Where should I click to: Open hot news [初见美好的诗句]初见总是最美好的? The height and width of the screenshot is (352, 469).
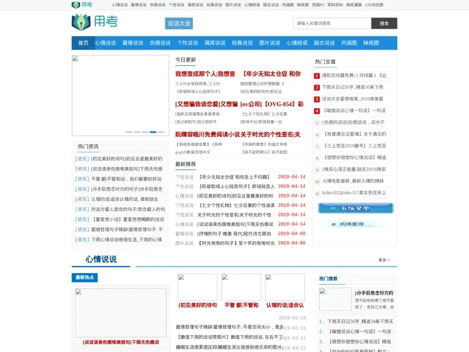coord(126,158)
